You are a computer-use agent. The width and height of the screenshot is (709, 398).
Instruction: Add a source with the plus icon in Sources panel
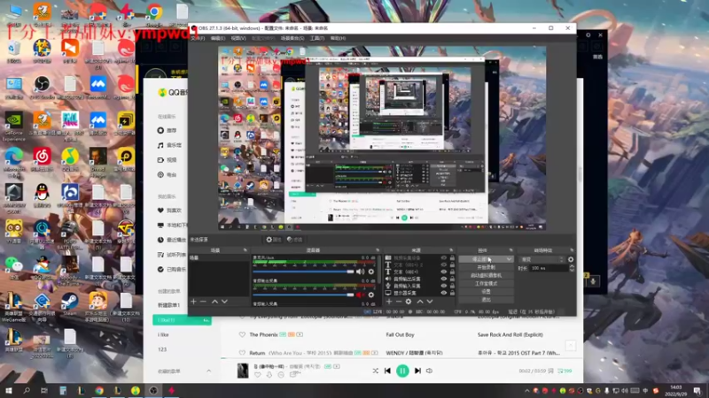(389, 302)
